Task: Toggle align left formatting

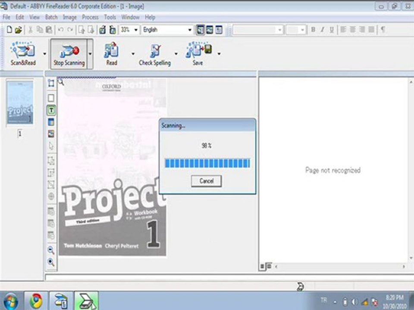Action: (343, 30)
